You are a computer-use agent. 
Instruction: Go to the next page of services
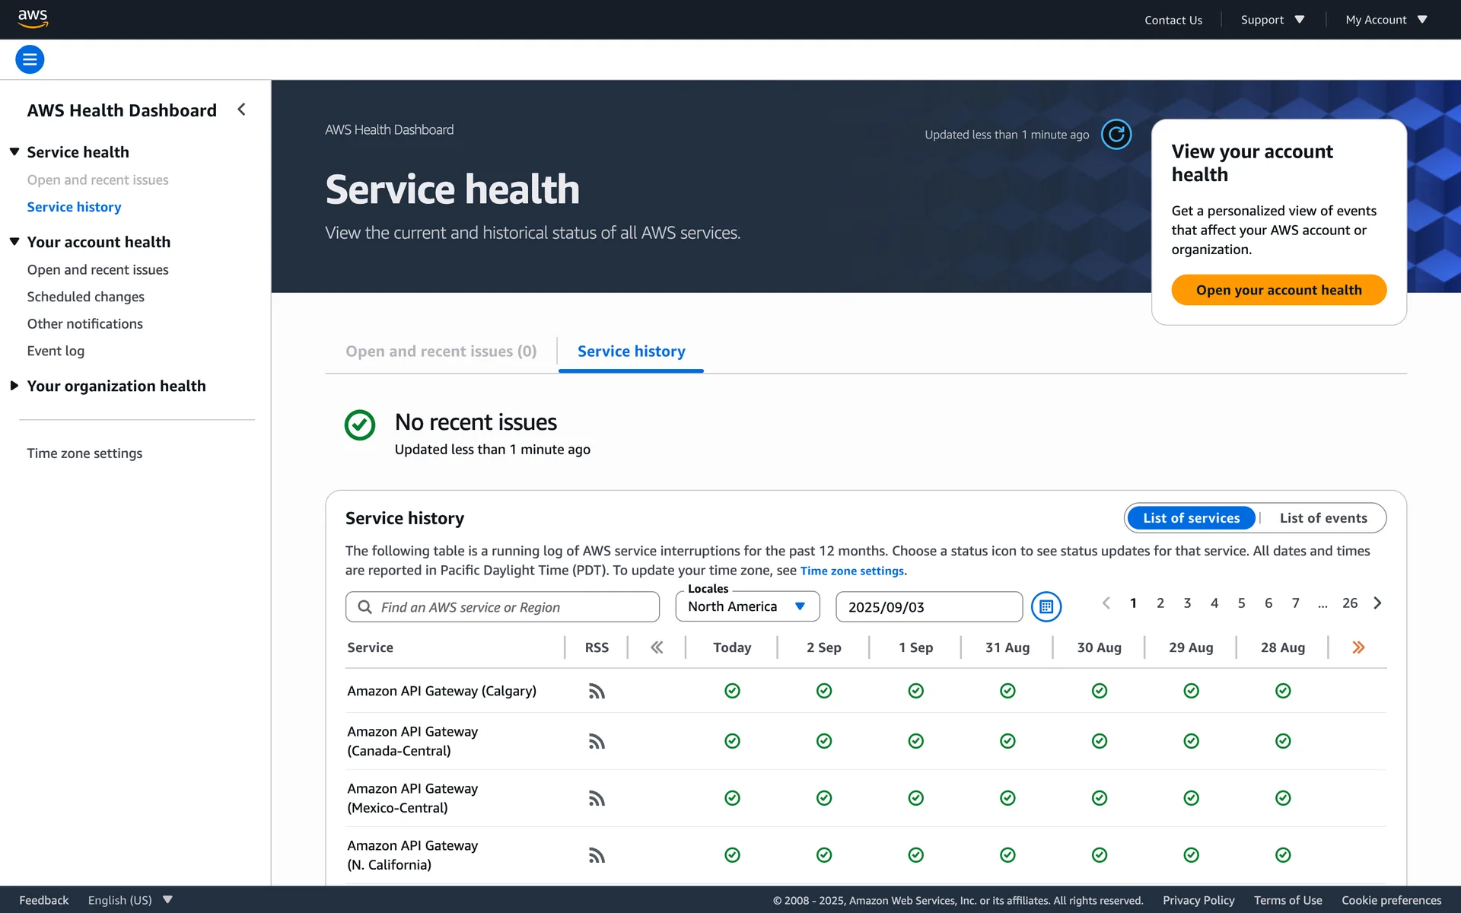pos(1377,603)
